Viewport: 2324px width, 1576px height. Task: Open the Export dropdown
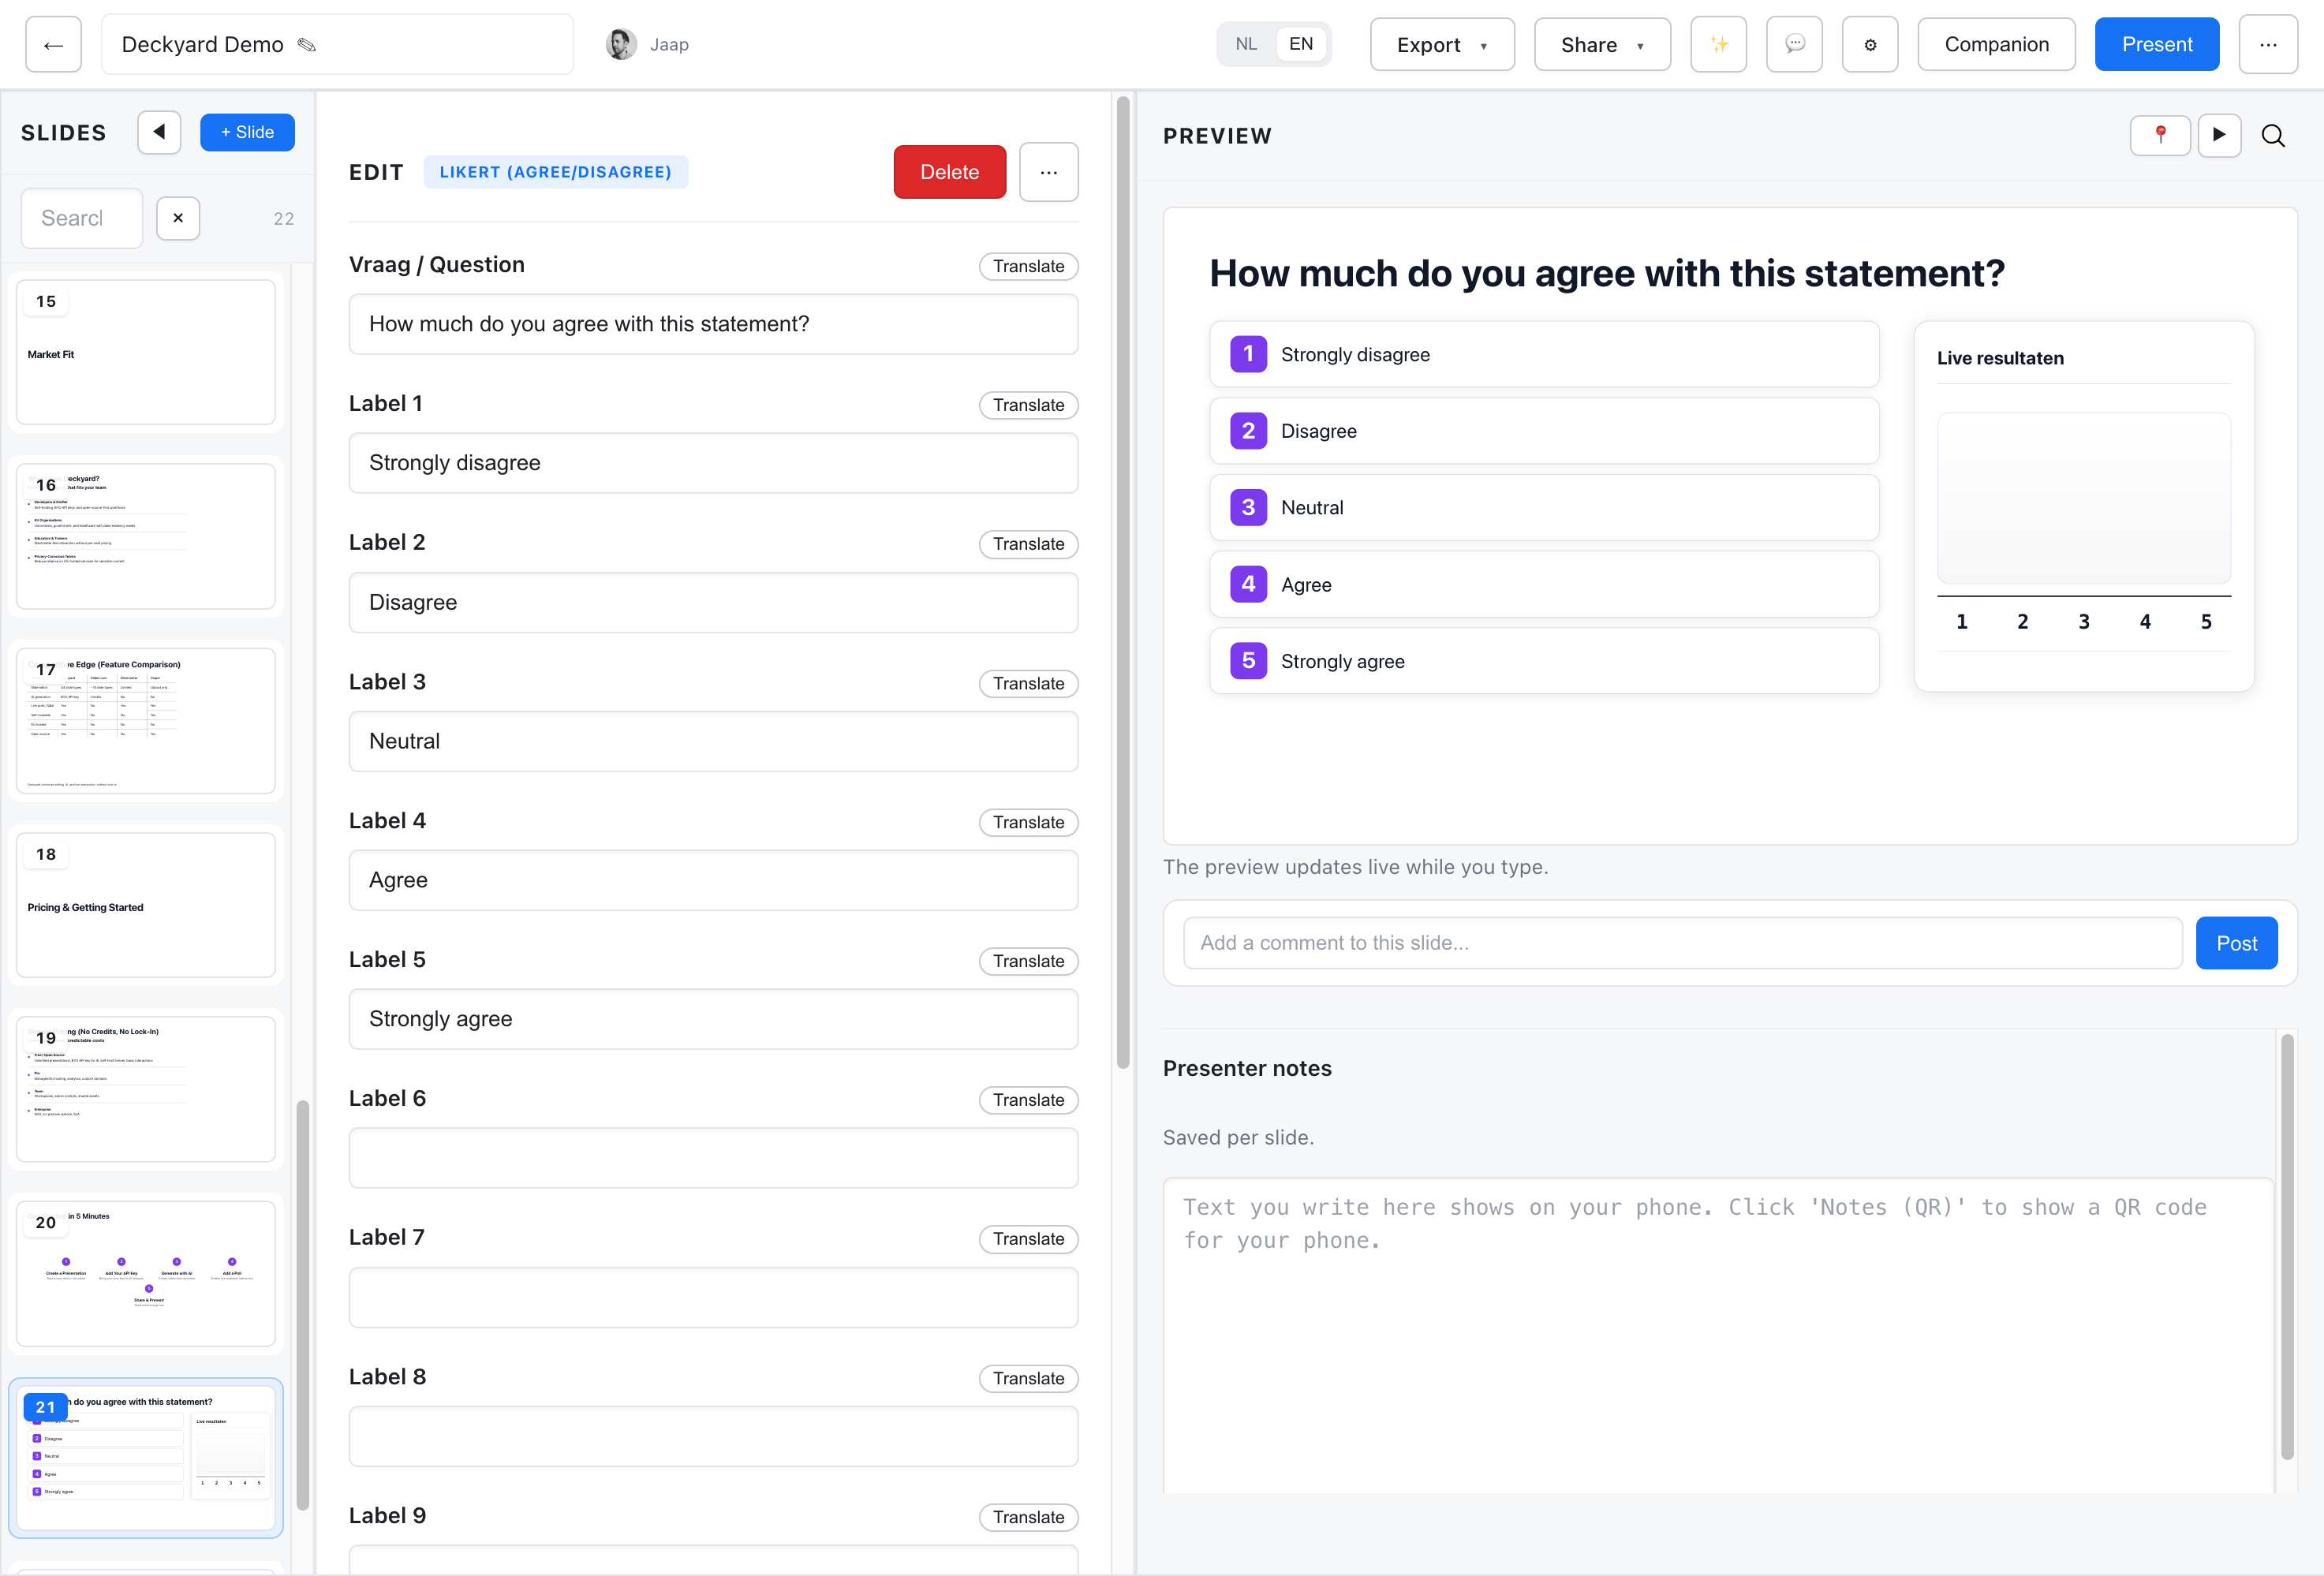coord(1441,44)
